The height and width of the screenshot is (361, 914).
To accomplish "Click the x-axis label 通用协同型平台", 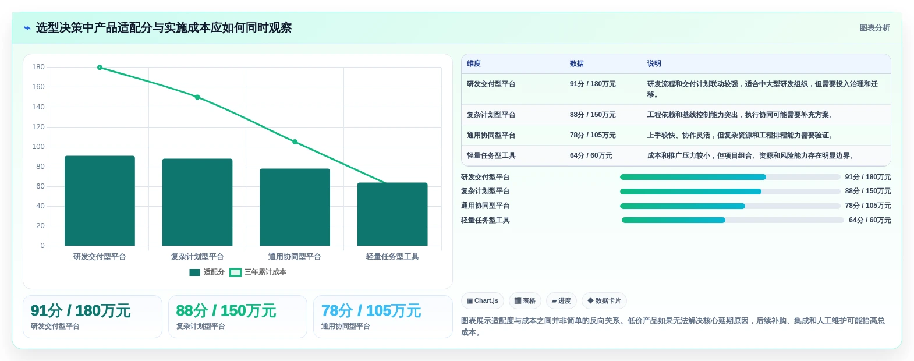I will 295,257.
